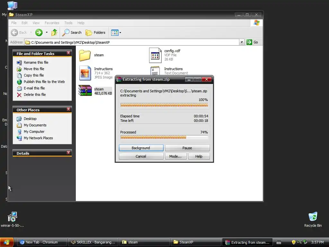Expand the Details panel

(68, 153)
